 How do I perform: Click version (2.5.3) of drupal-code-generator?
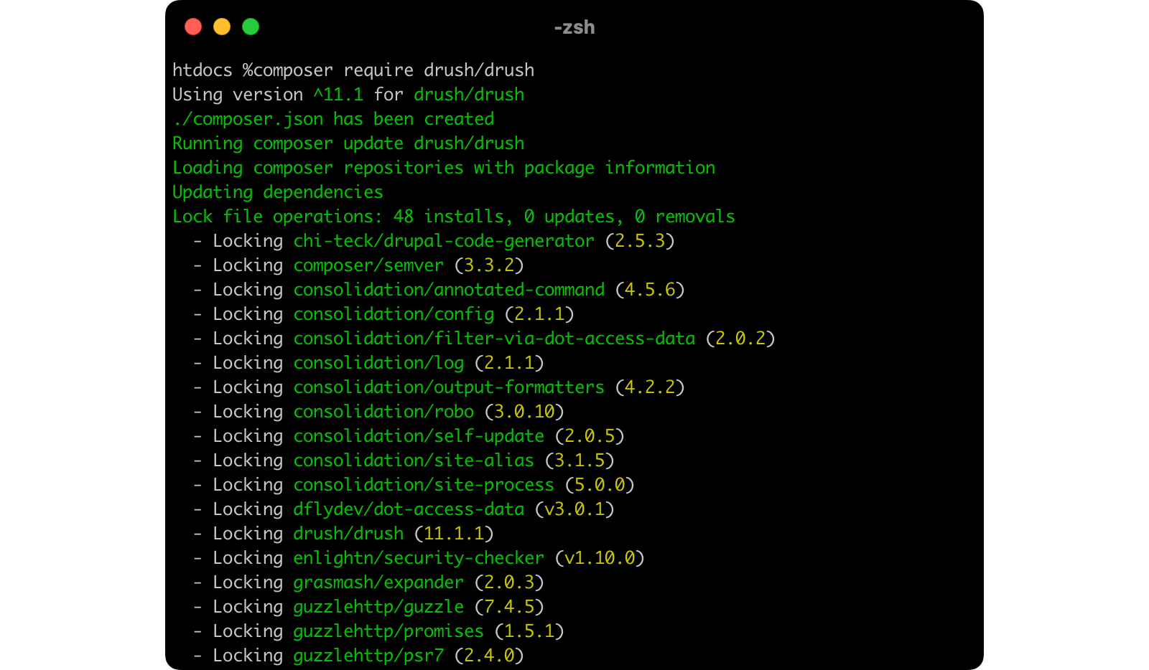pyautogui.click(x=640, y=241)
